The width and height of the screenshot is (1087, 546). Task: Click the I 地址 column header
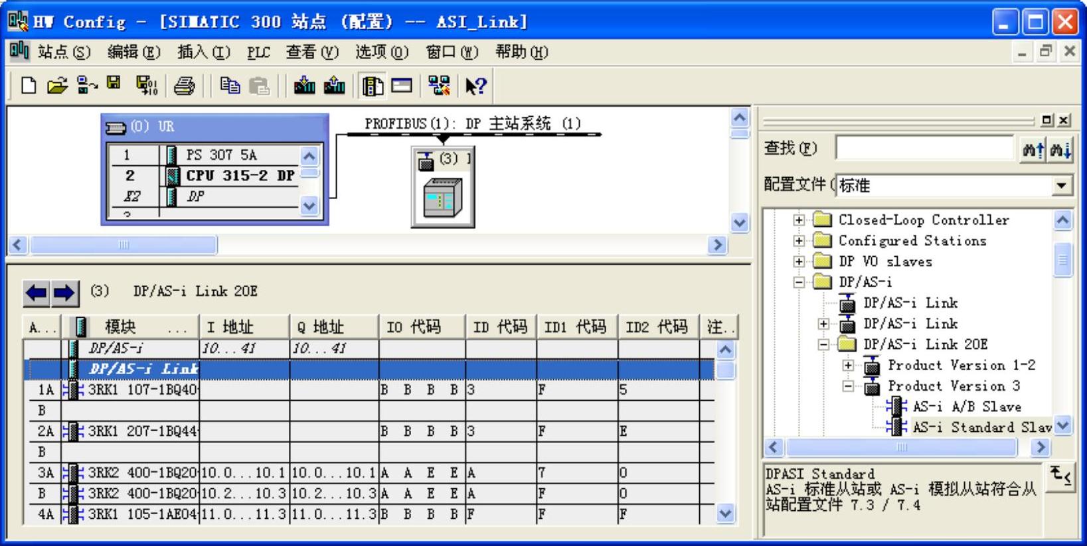(x=244, y=326)
